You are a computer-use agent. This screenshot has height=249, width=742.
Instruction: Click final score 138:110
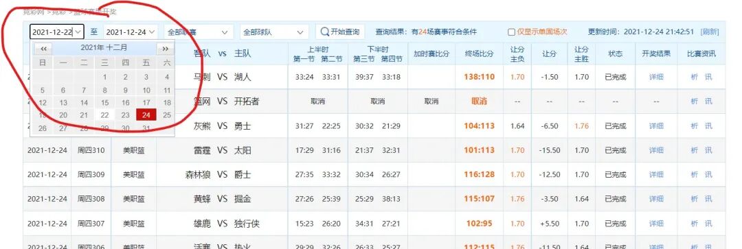479,77
